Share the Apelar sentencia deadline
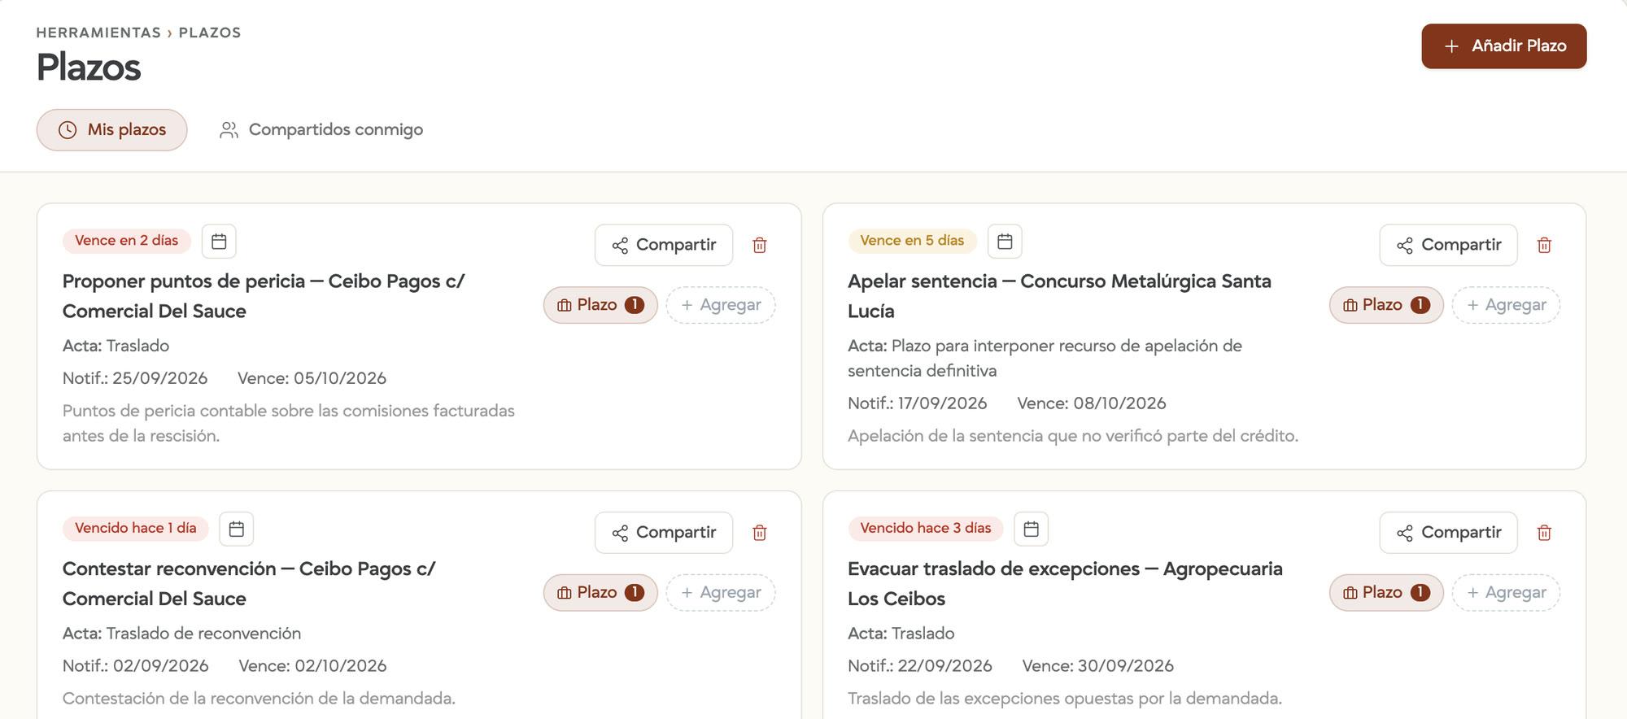Screen dimensions: 1627x719 point(1449,245)
